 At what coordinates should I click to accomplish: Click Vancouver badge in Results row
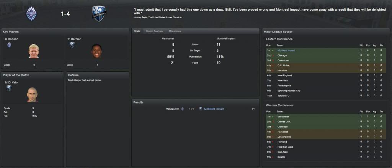point(182,109)
